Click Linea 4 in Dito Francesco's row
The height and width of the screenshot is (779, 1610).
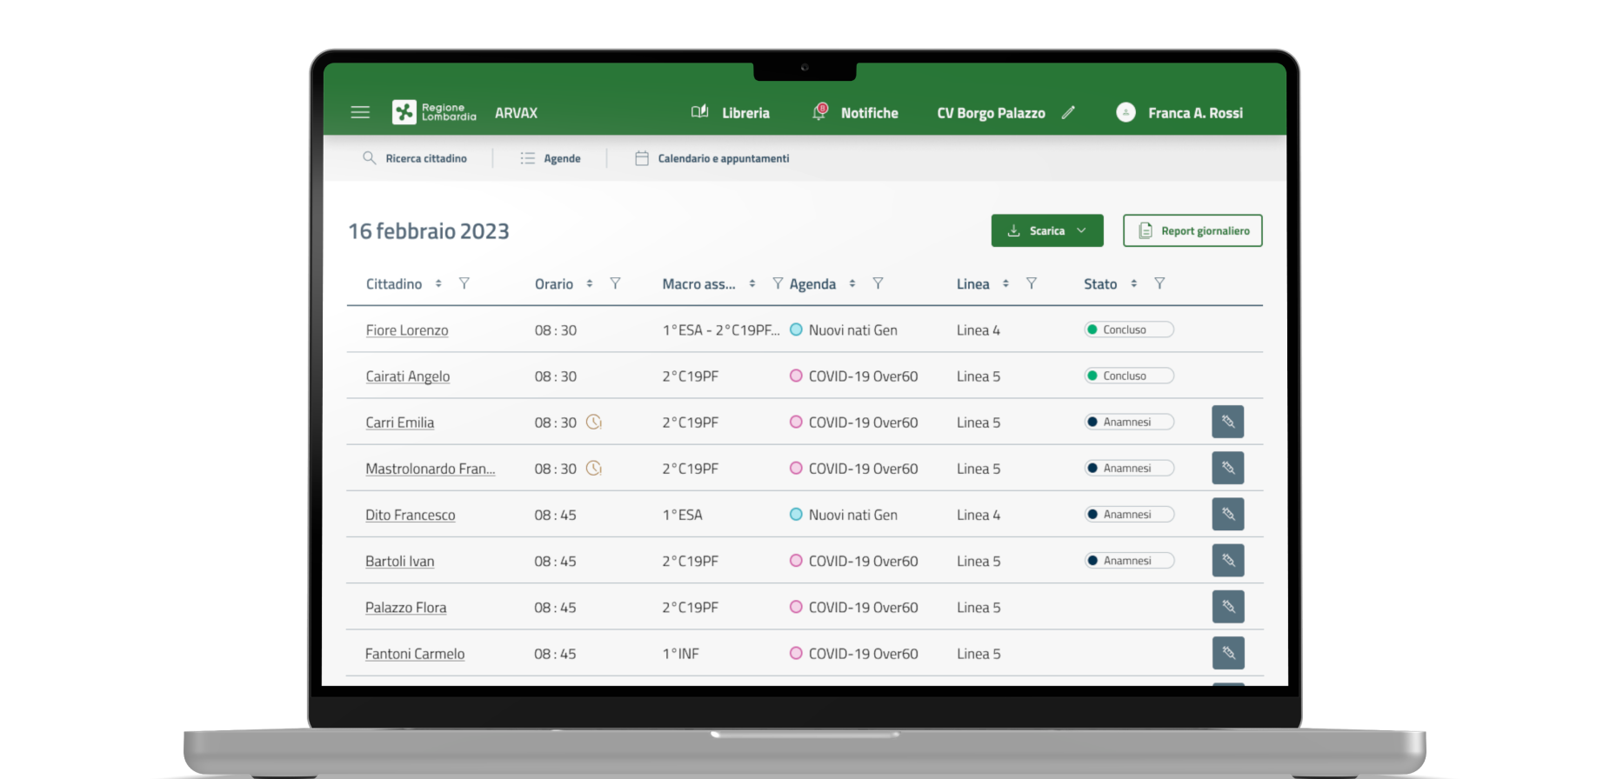979,515
